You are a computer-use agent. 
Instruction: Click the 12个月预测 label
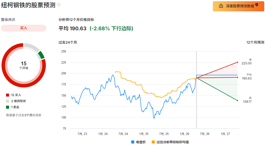(x=255, y=42)
